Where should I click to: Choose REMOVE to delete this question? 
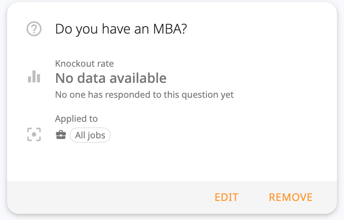click(x=291, y=197)
